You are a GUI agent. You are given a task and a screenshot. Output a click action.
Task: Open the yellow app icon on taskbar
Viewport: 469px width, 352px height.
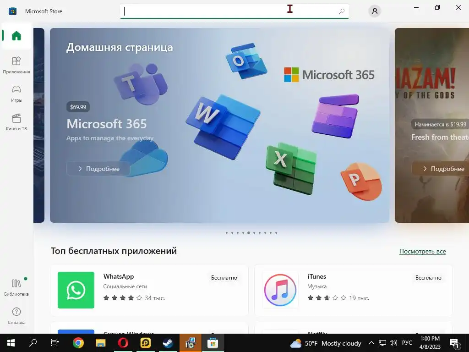[145, 343]
